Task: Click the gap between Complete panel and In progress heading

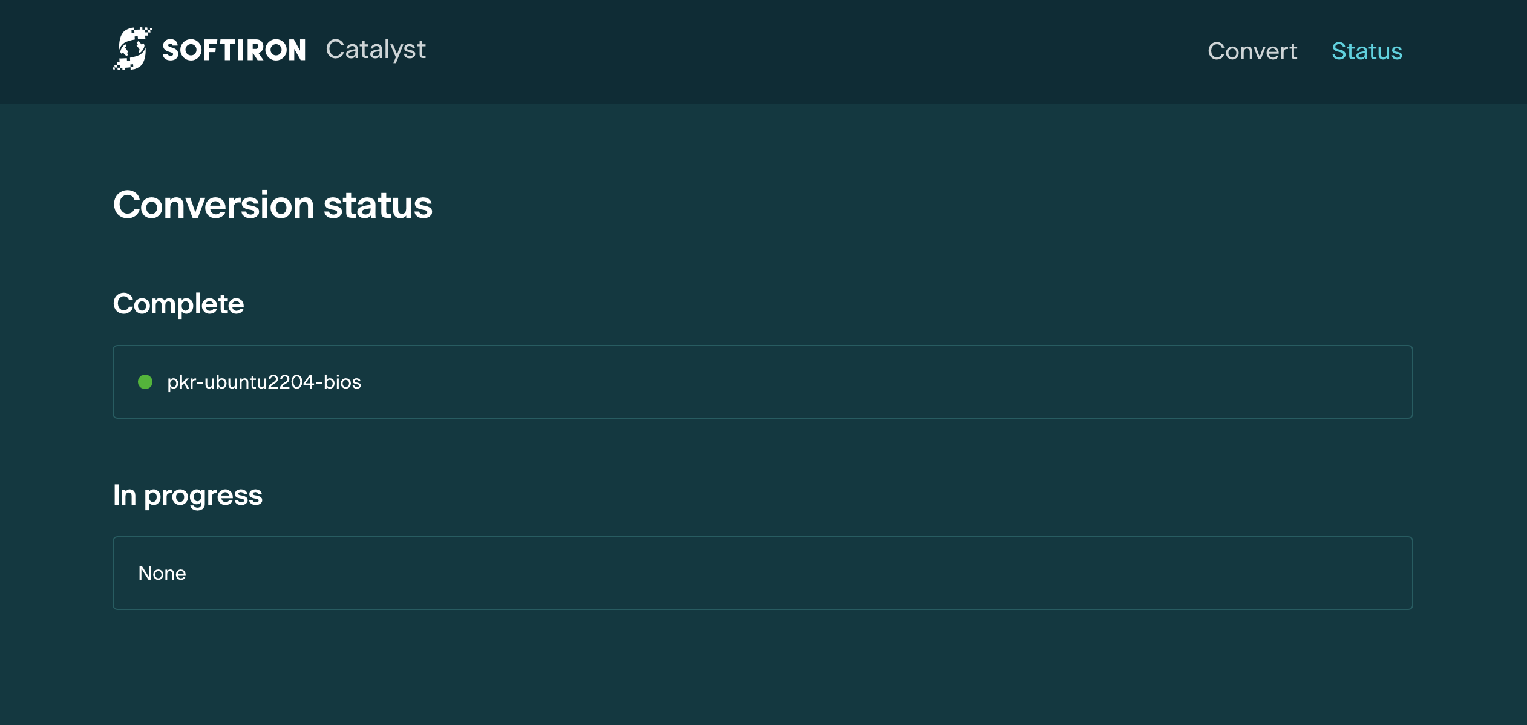Action: click(x=762, y=448)
